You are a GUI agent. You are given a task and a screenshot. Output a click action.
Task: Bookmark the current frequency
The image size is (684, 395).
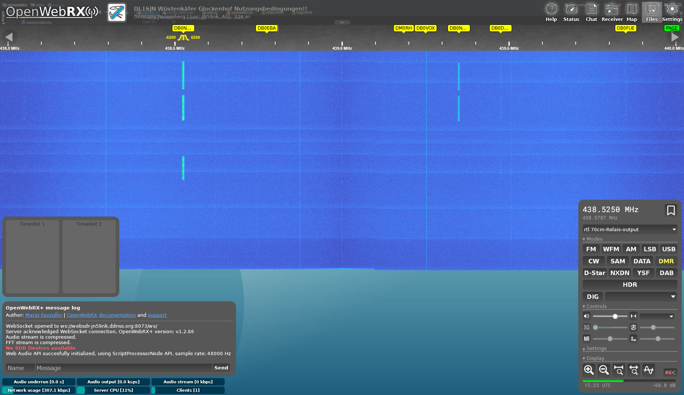click(x=670, y=210)
